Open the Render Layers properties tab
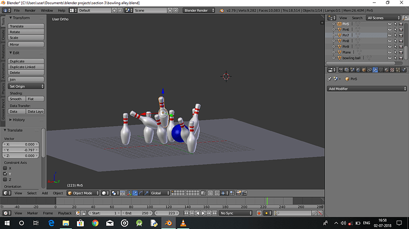The height and width of the screenshot is (229, 409). 347,70
